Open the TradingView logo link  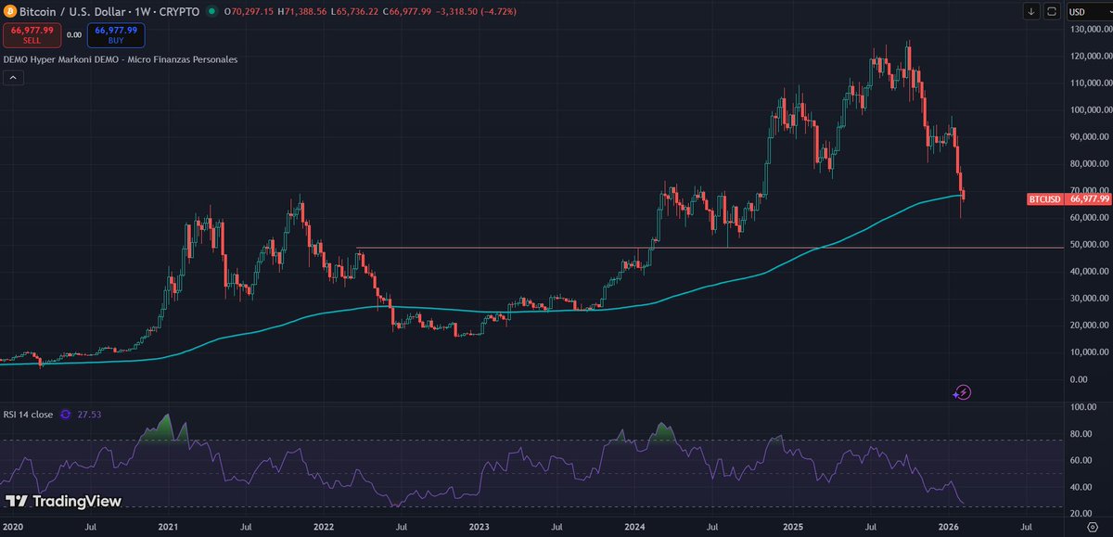[63, 502]
